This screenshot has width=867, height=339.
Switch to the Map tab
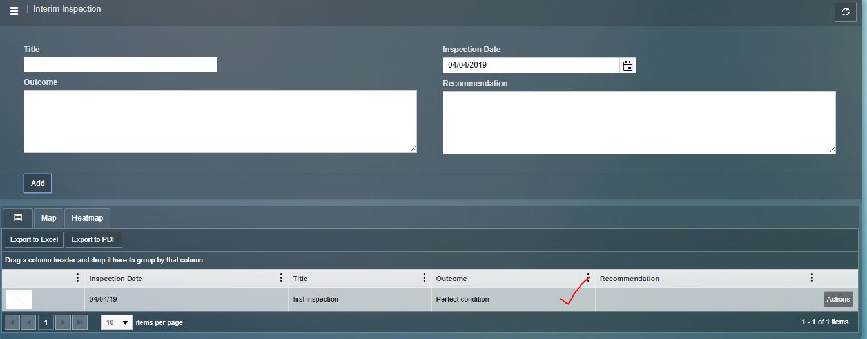tap(48, 218)
